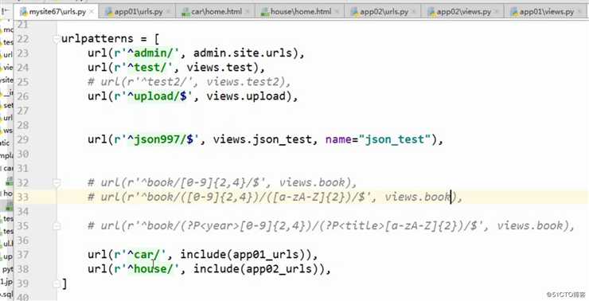This screenshot has width=589, height=301.
Task: Click the '^json997/$' regex string
Action: [x=161, y=139]
